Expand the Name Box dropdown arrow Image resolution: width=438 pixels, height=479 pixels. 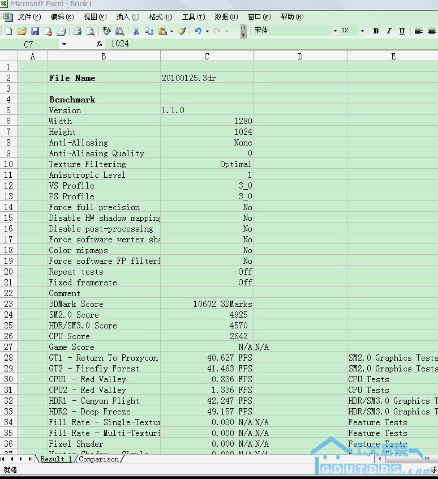[x=64, y=44]
